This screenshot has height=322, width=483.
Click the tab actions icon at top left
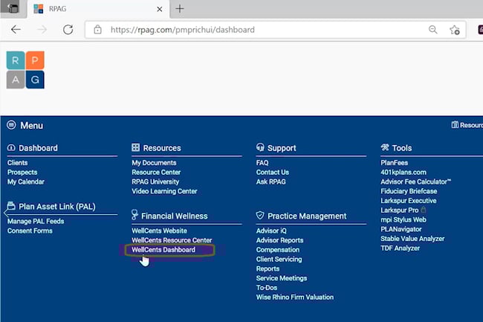[13, 8]
